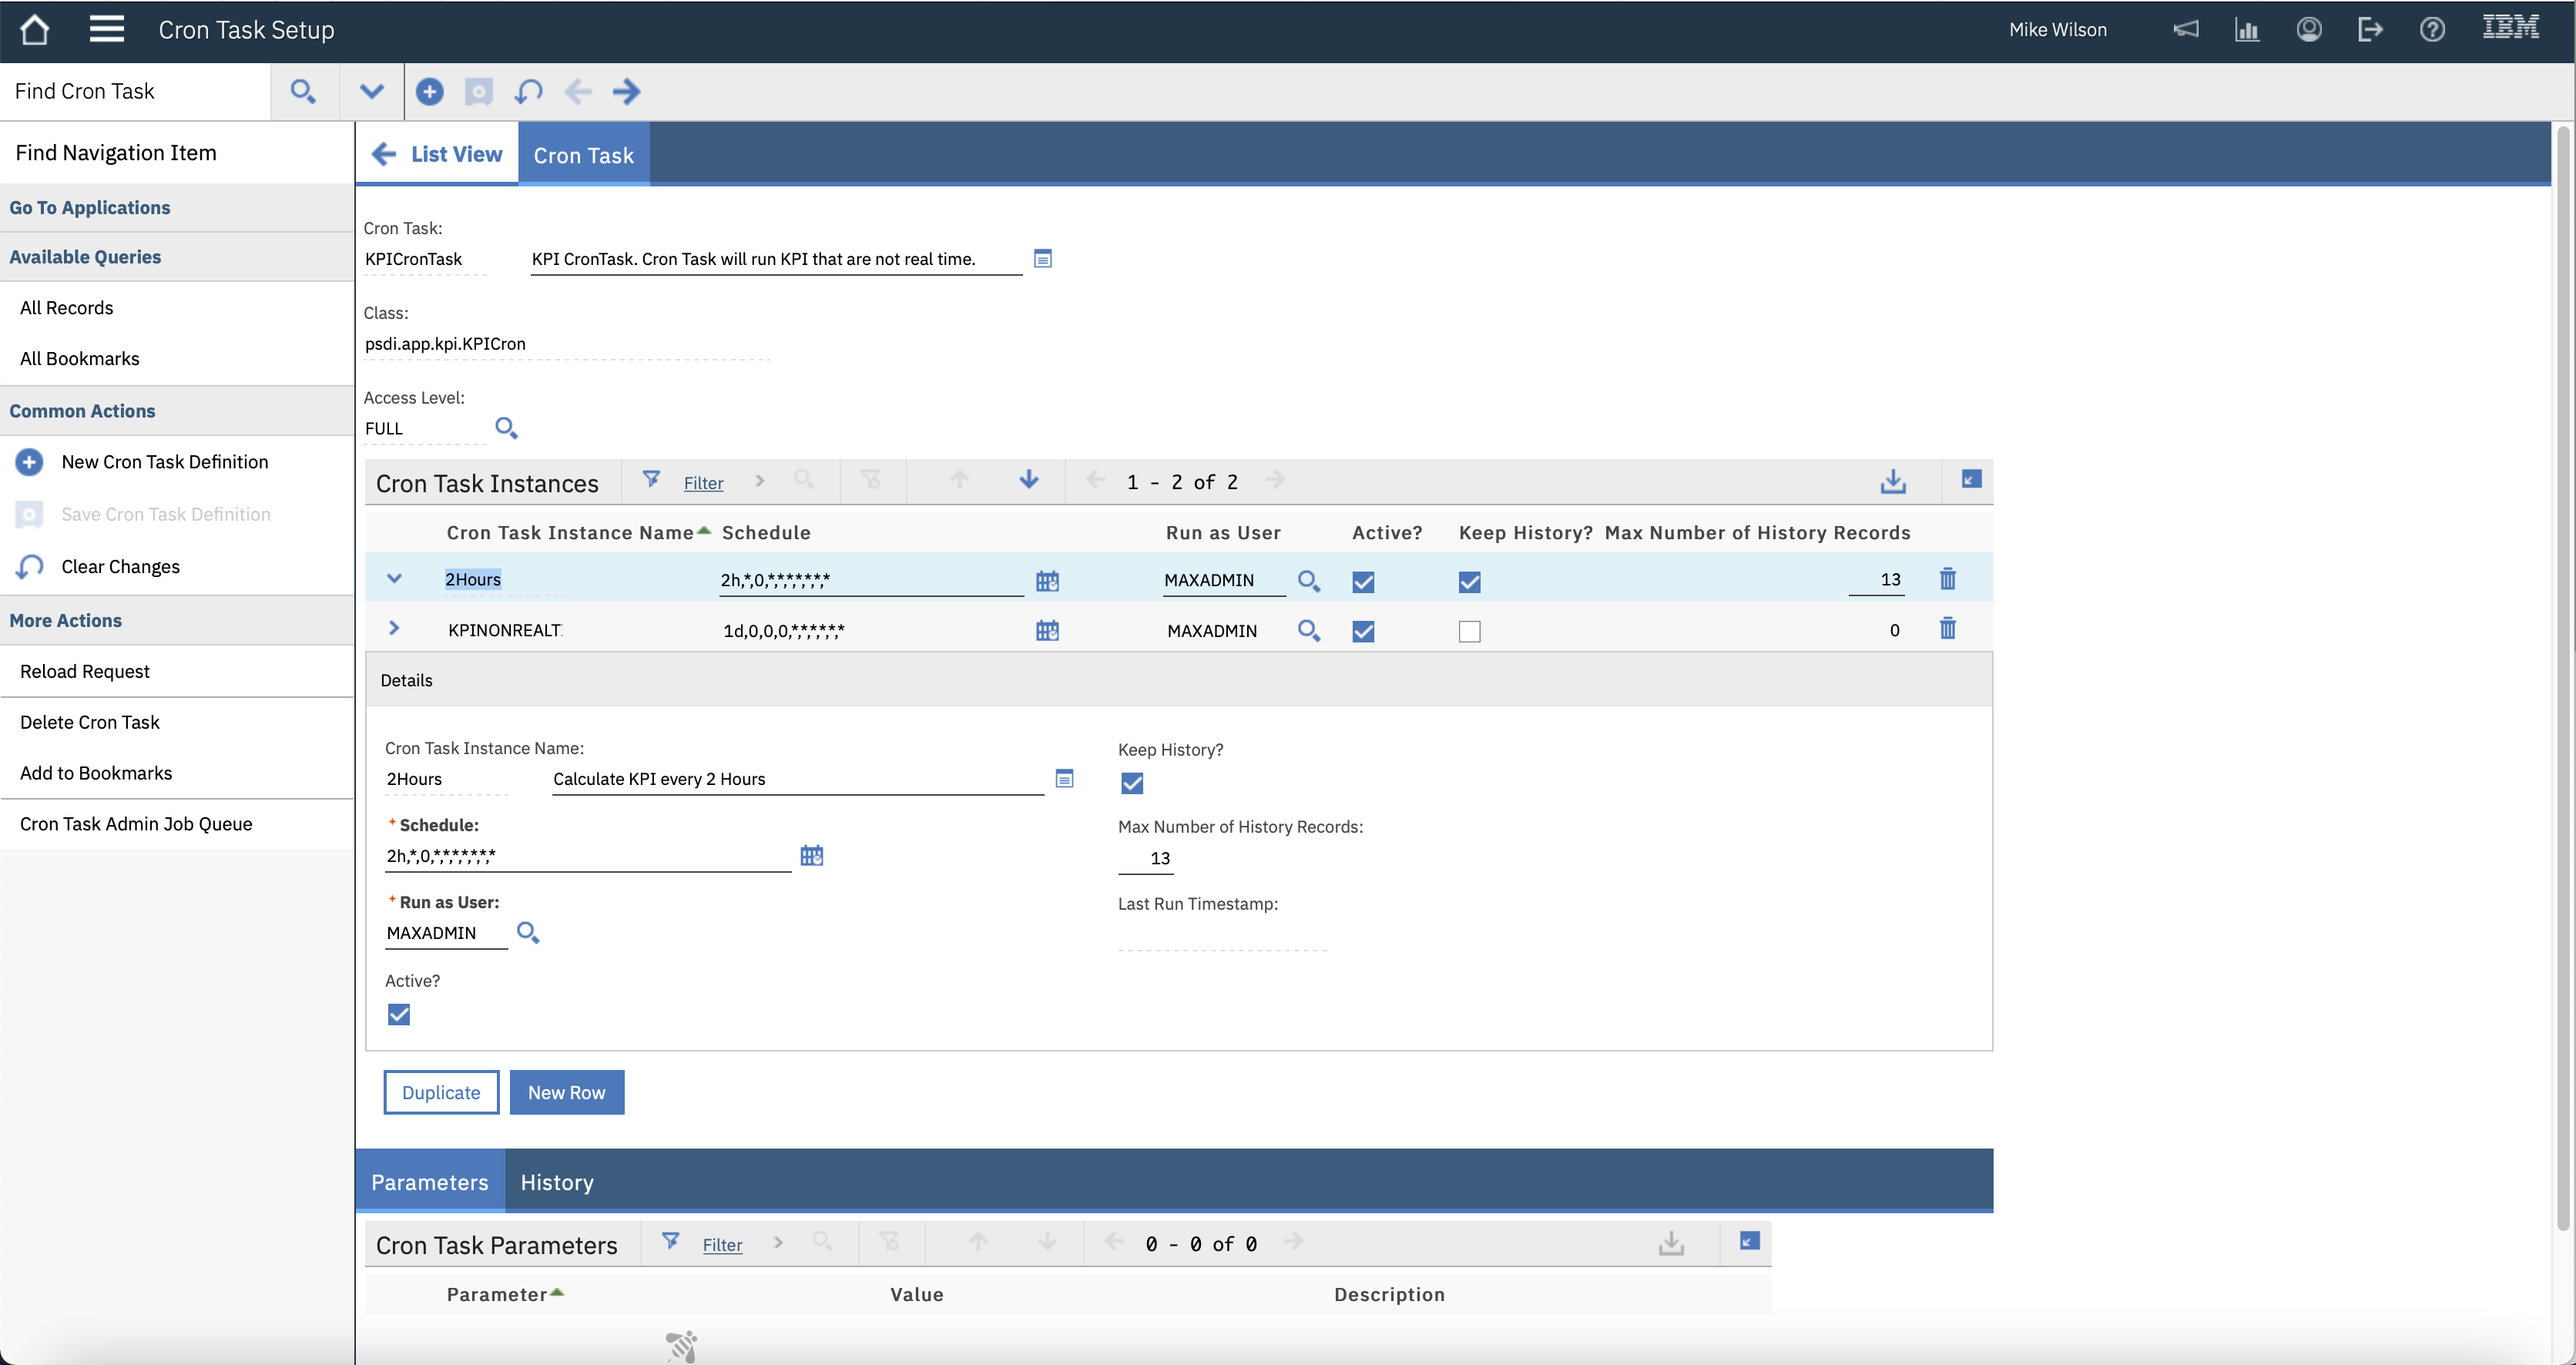Expand the KPINONREALT row details

pos(394,629)
